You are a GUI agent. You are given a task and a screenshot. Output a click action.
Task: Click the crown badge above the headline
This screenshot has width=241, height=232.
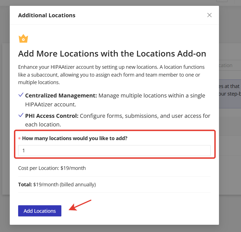coord(23,38)
